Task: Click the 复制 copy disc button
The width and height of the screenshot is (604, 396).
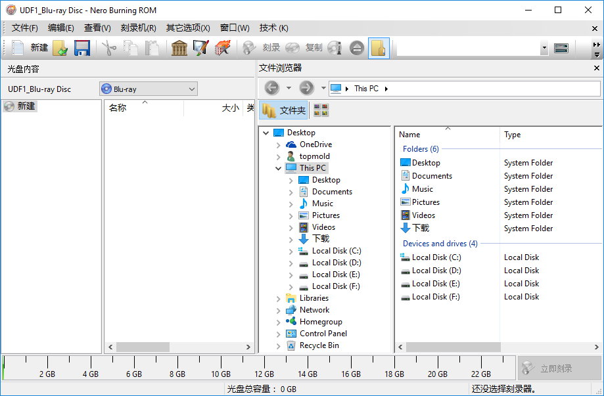Action: click(304, 48)
